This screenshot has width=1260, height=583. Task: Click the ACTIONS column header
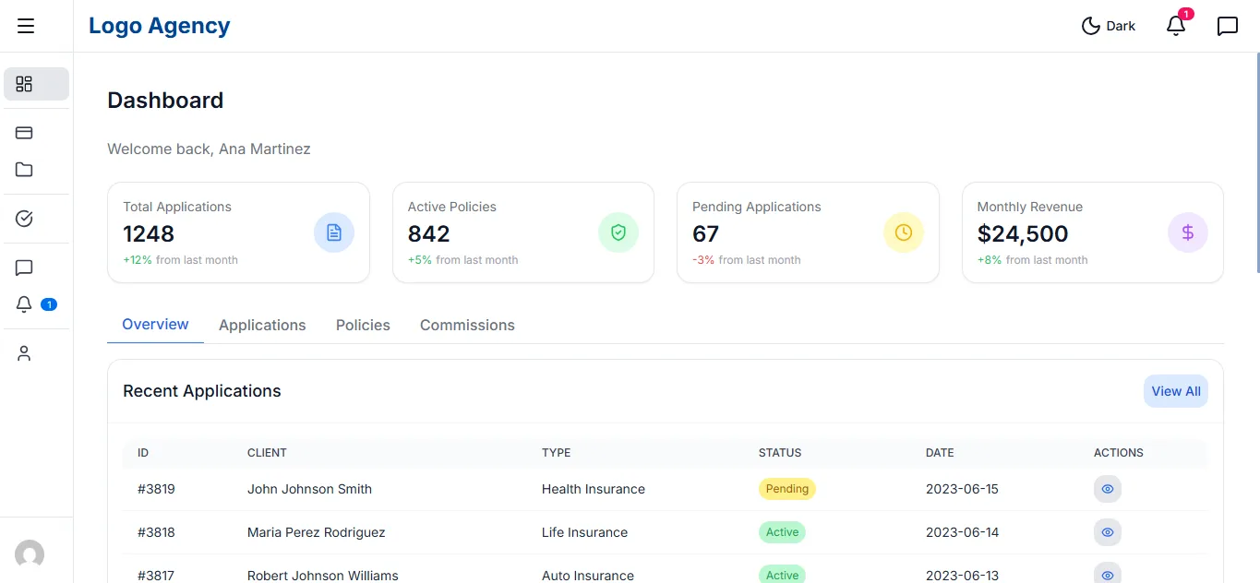tap(1119, 453)
